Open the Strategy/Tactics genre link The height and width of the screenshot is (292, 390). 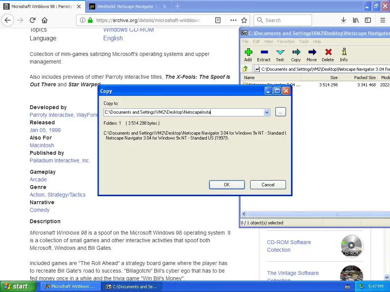click(66, 195)
